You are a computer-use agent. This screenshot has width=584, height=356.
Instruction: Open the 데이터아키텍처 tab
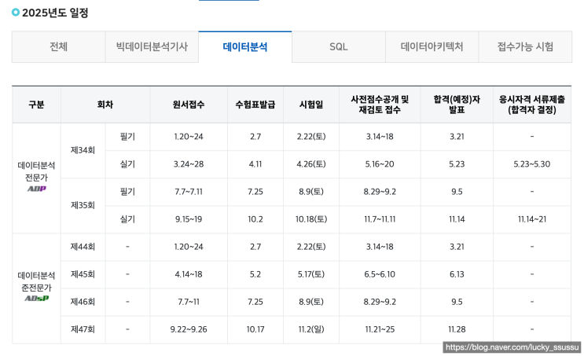tap(432, 46)
